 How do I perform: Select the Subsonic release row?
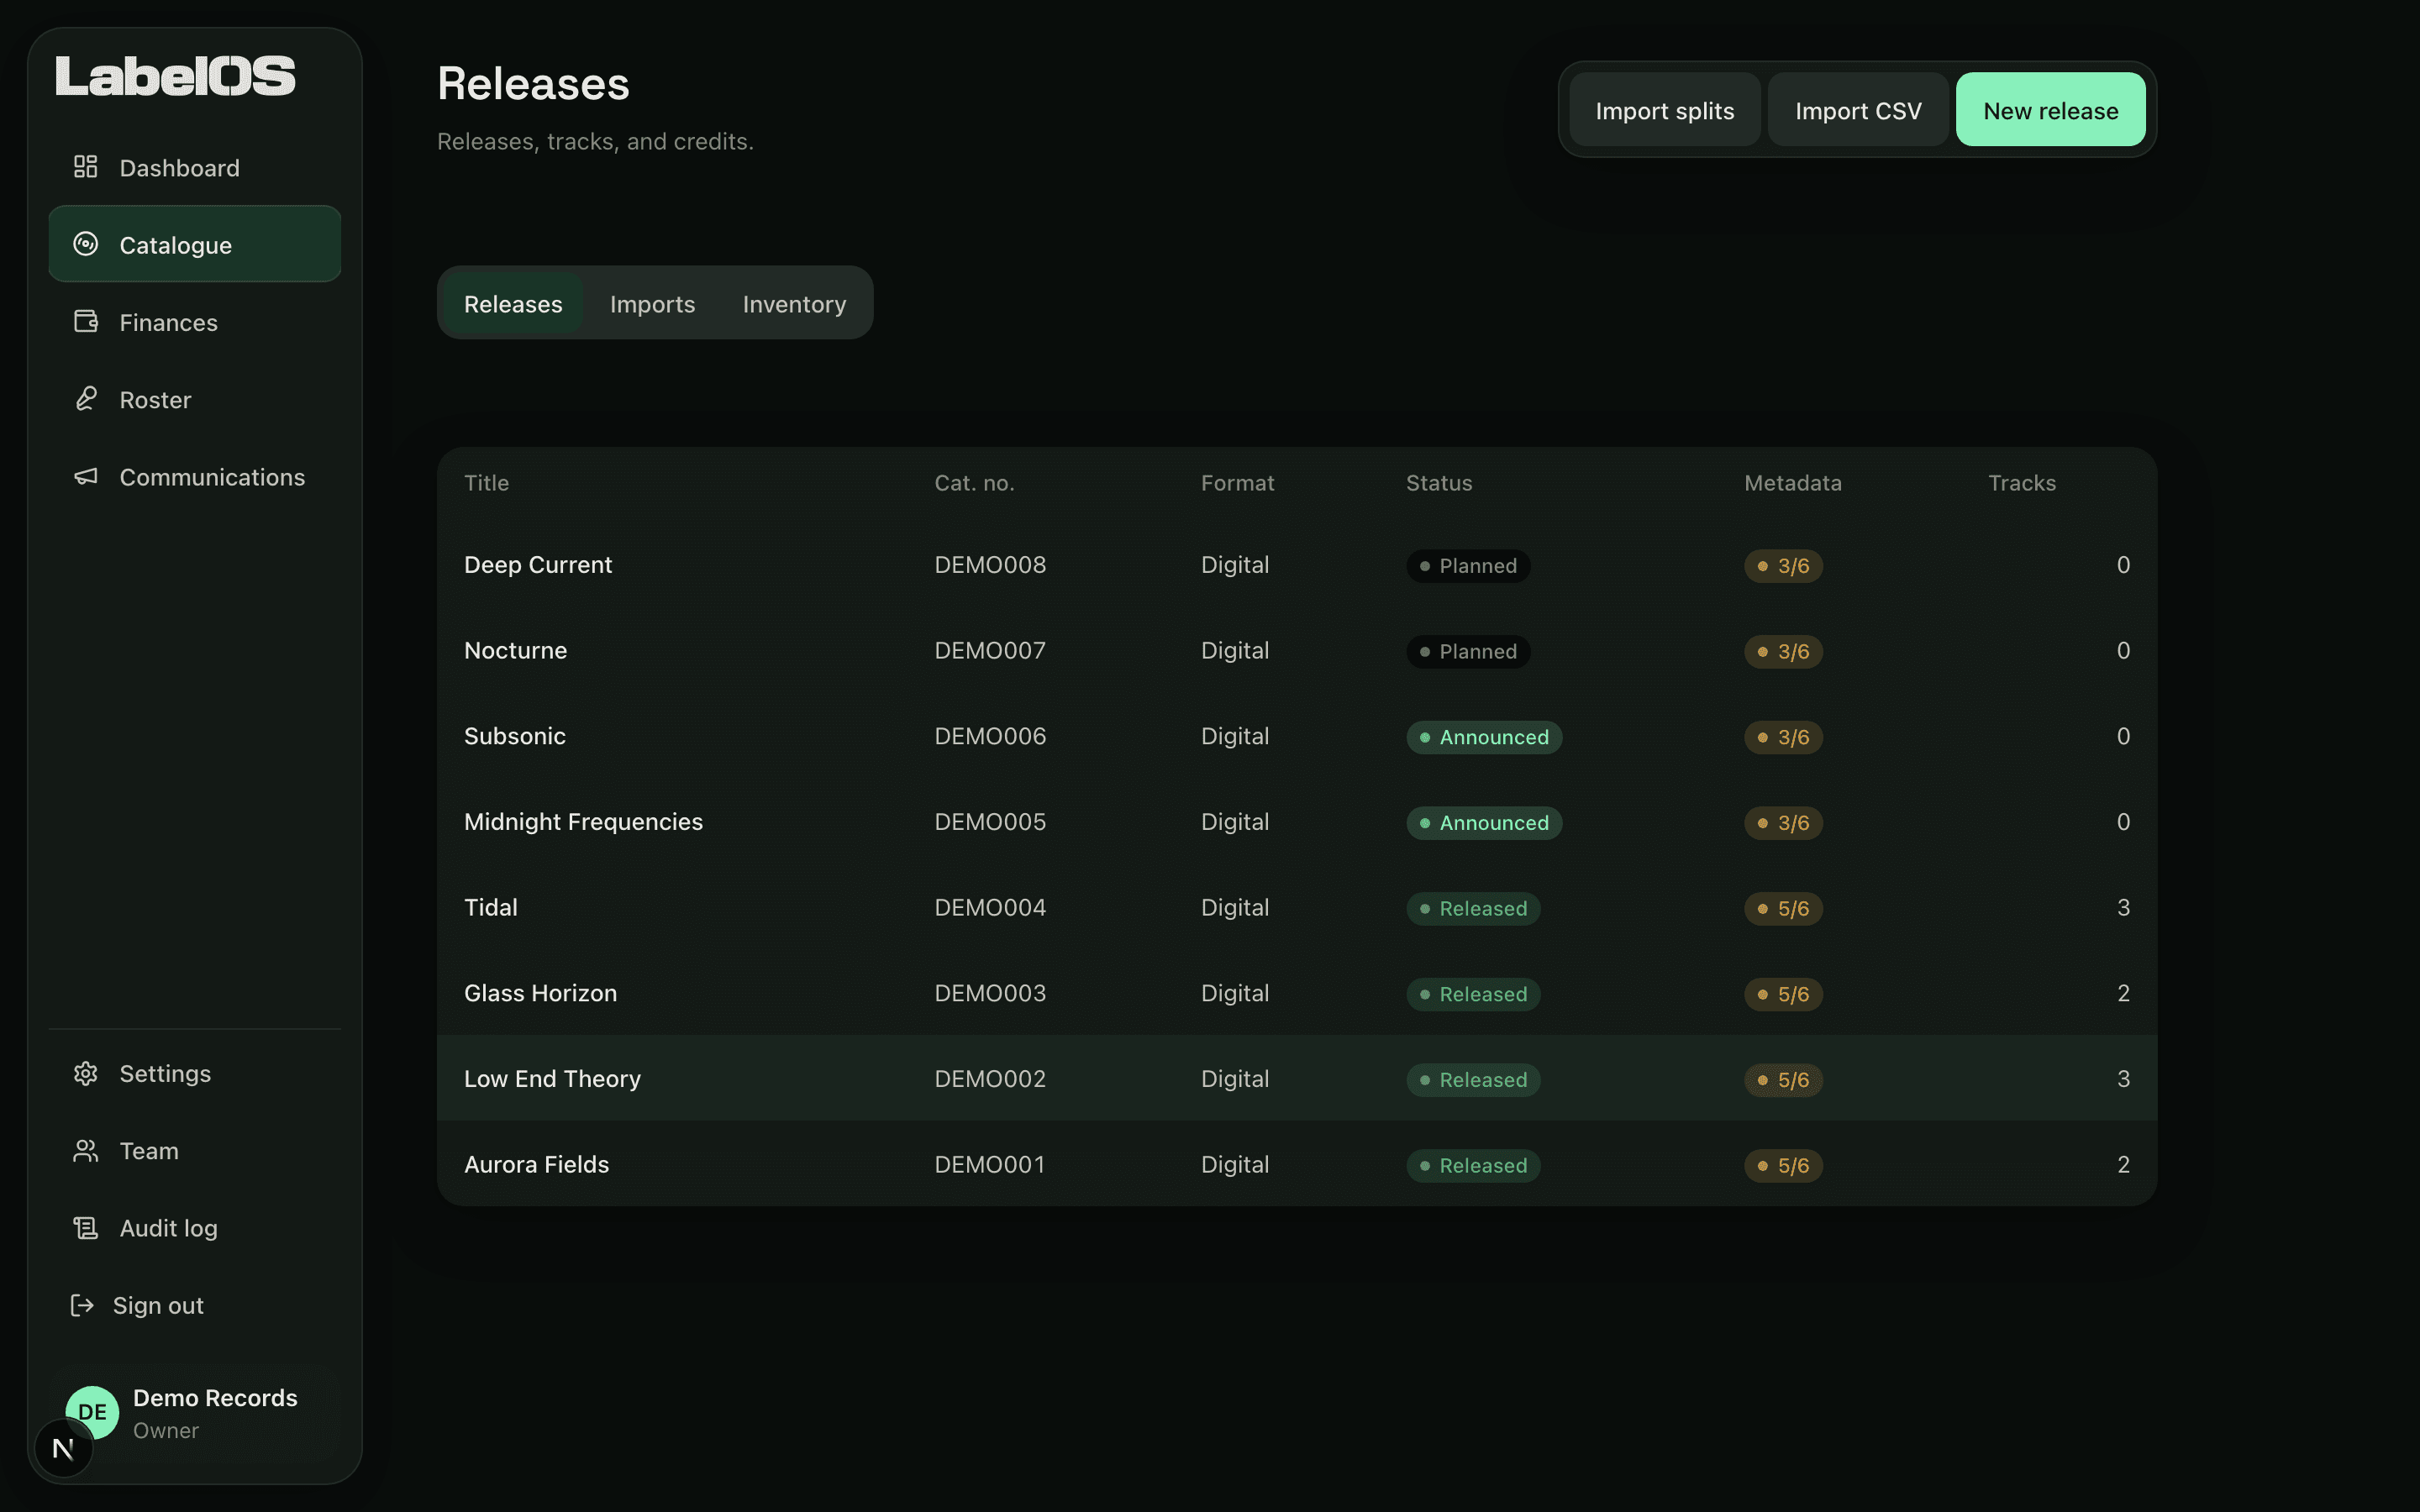tap(1297, 736)
